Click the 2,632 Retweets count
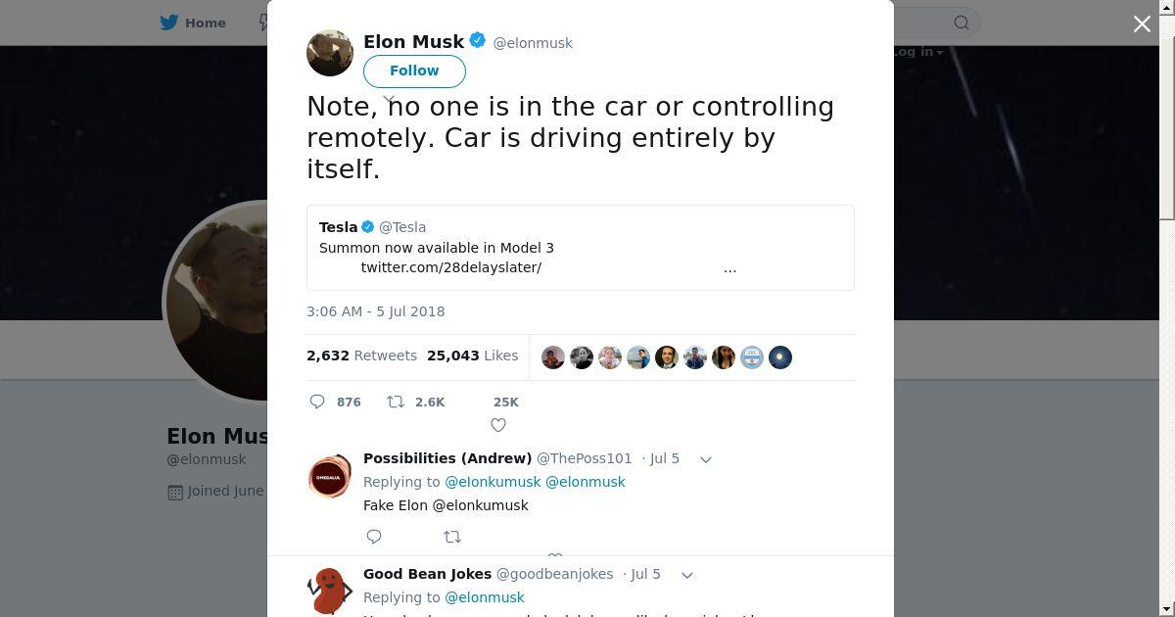Viewport: 1175px width, 617px height. coord(361,356)
